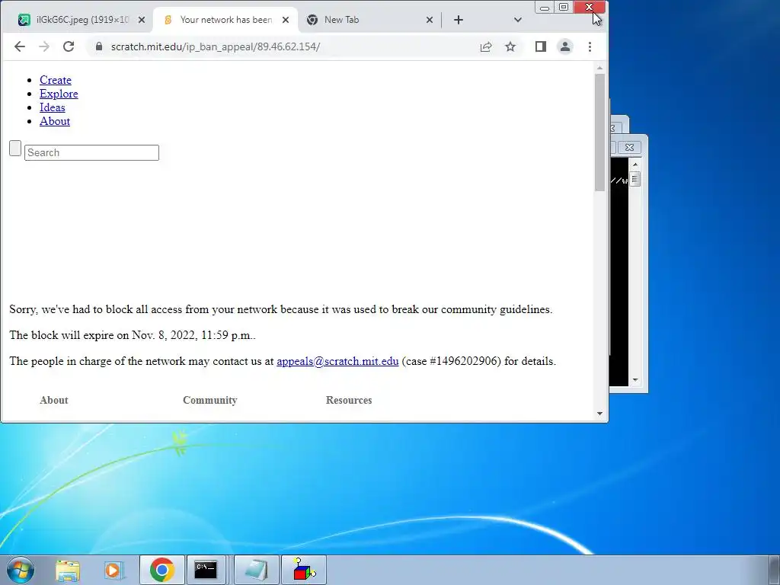The image size is (780, 585).
Task: View site info via padlock icon
Action: click(x=99, y=46)
